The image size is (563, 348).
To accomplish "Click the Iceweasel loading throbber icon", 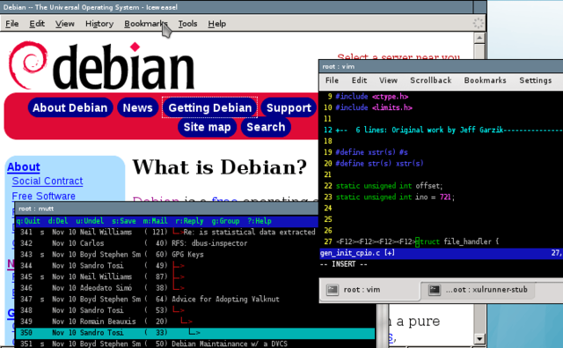I will 478,24.
